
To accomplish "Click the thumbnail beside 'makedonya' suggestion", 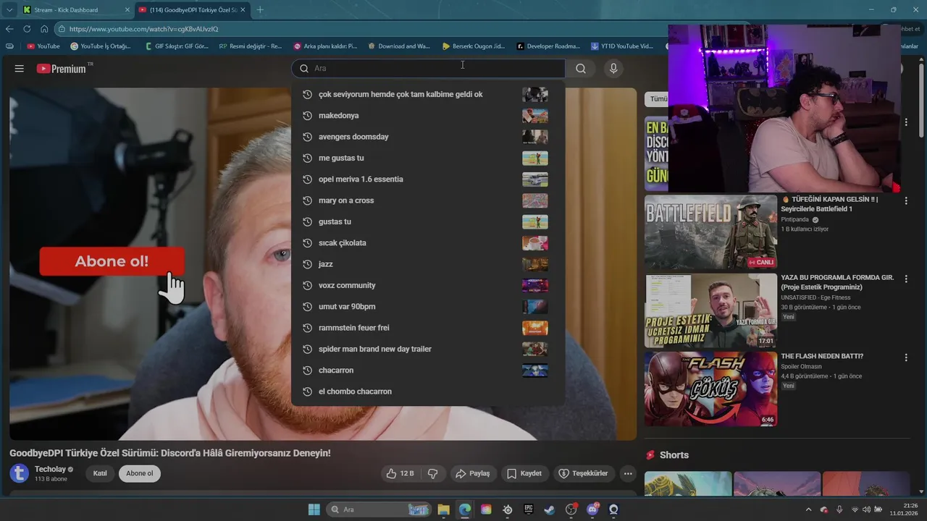I will (535, 116).
